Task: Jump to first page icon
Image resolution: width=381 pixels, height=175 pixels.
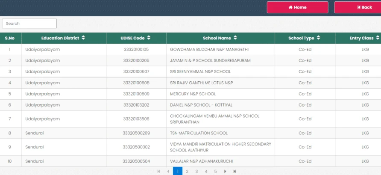Action: pyautogui.click(x=158, y=171)
